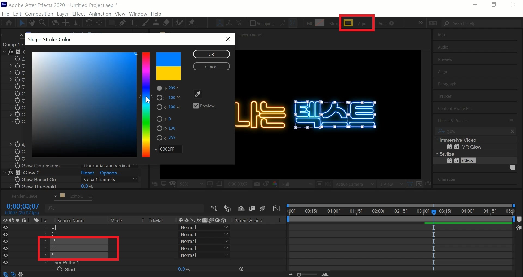Select Glow effect in presets list
Screen dimensions: 523x277
469,161
